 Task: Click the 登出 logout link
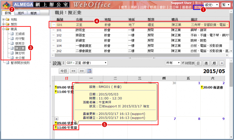click(x=198, y=3)
